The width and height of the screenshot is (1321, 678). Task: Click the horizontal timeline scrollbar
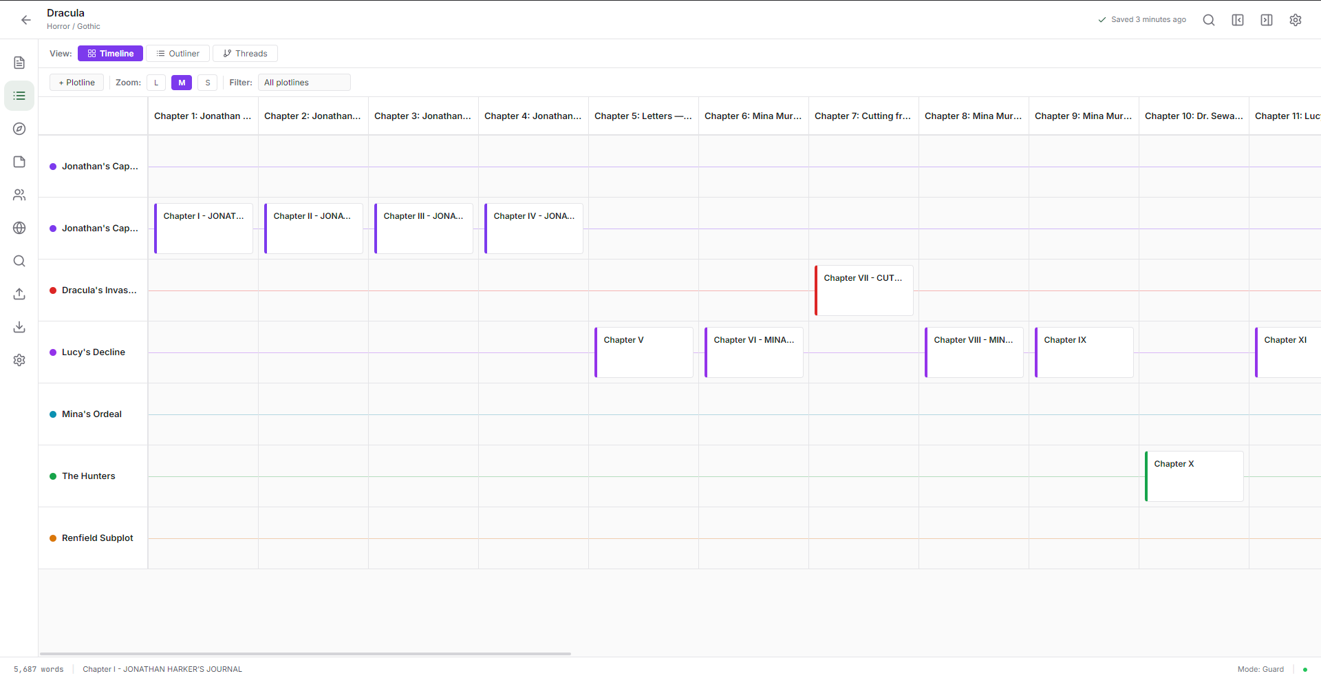pyautogui.click(x=305, y=654)
